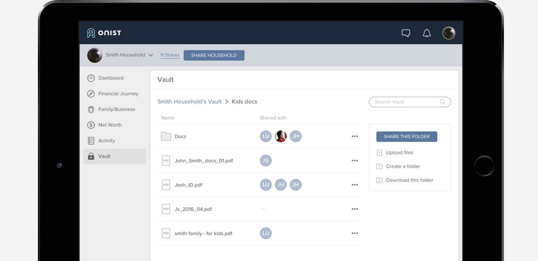Open the user profile avatar in header
This screenshot has width=538, height=261.
pos(449,33)
